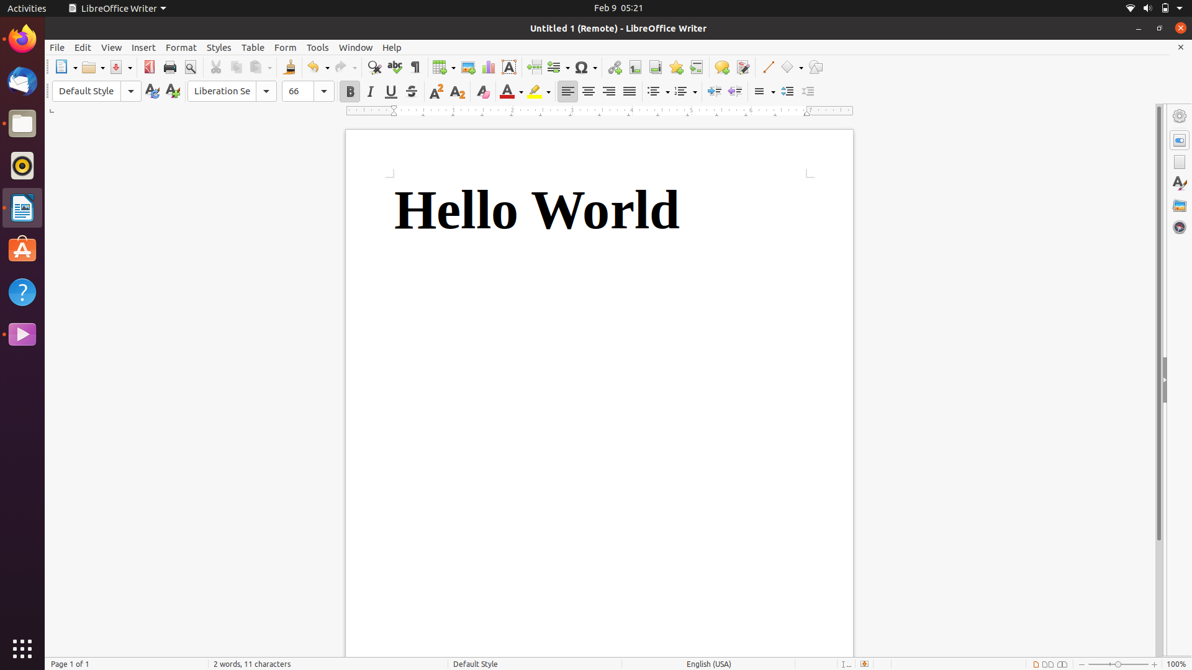Expand Undo history dropdown
The width and height of the screenshot is (1192, 670).
pyautogui.click(x=327, y=68)
